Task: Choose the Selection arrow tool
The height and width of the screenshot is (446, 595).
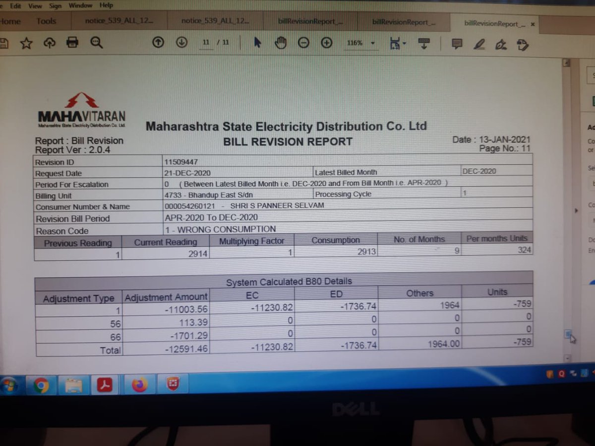Action: click(257, 43)
